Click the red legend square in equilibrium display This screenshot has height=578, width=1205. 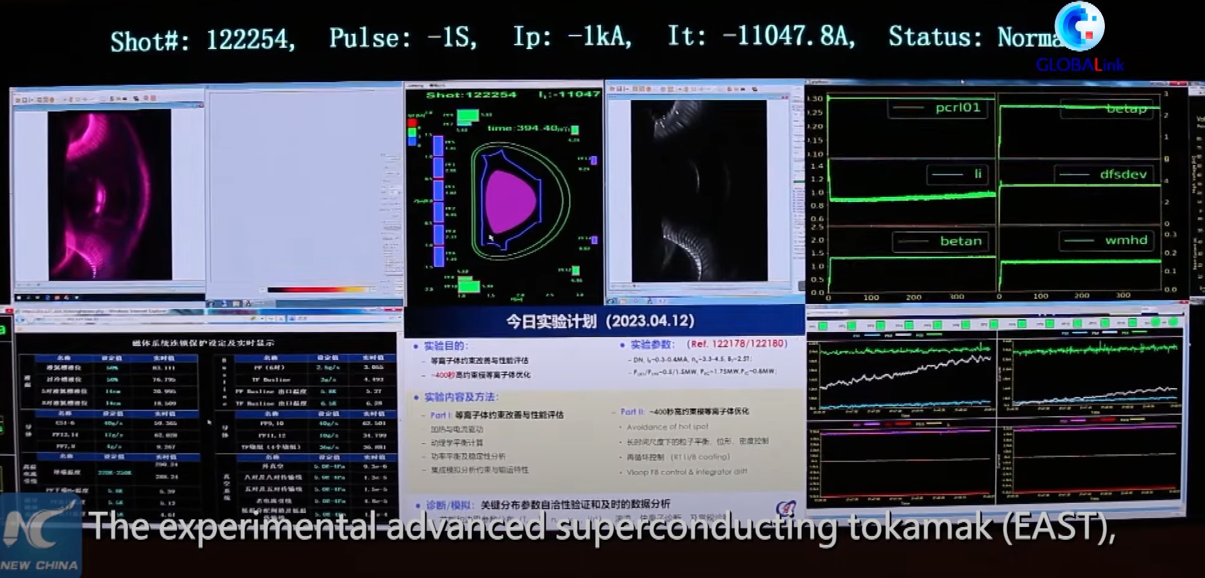pos(412,123)
